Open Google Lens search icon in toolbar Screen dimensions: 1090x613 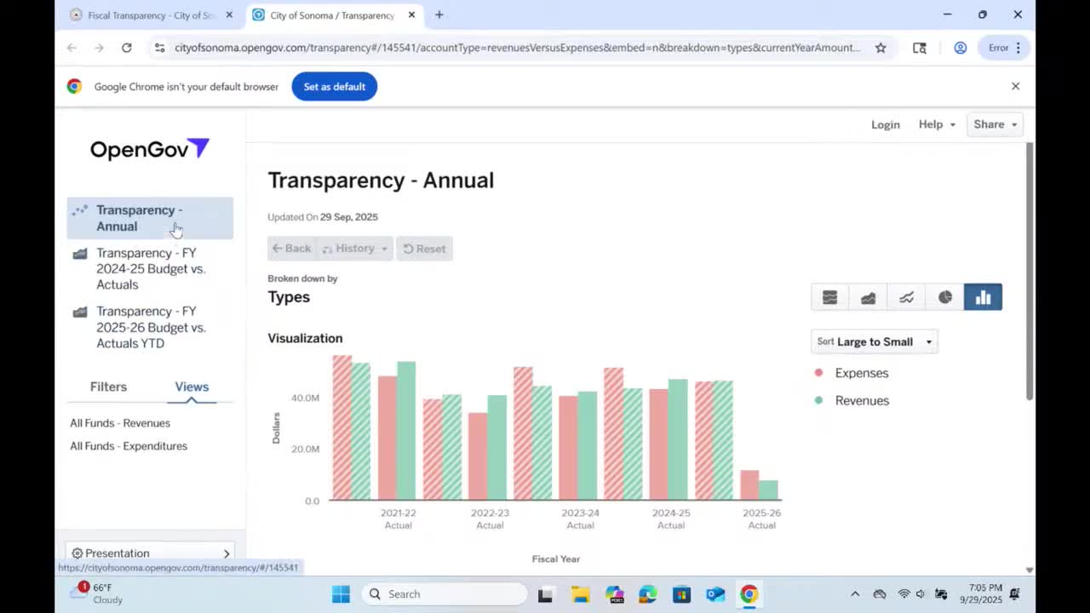coord(920,48)
